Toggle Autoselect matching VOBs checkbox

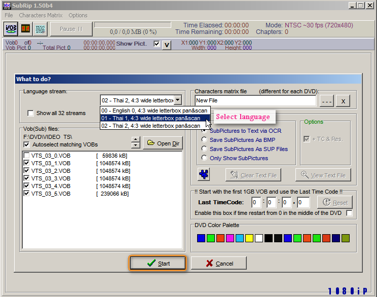26,144
